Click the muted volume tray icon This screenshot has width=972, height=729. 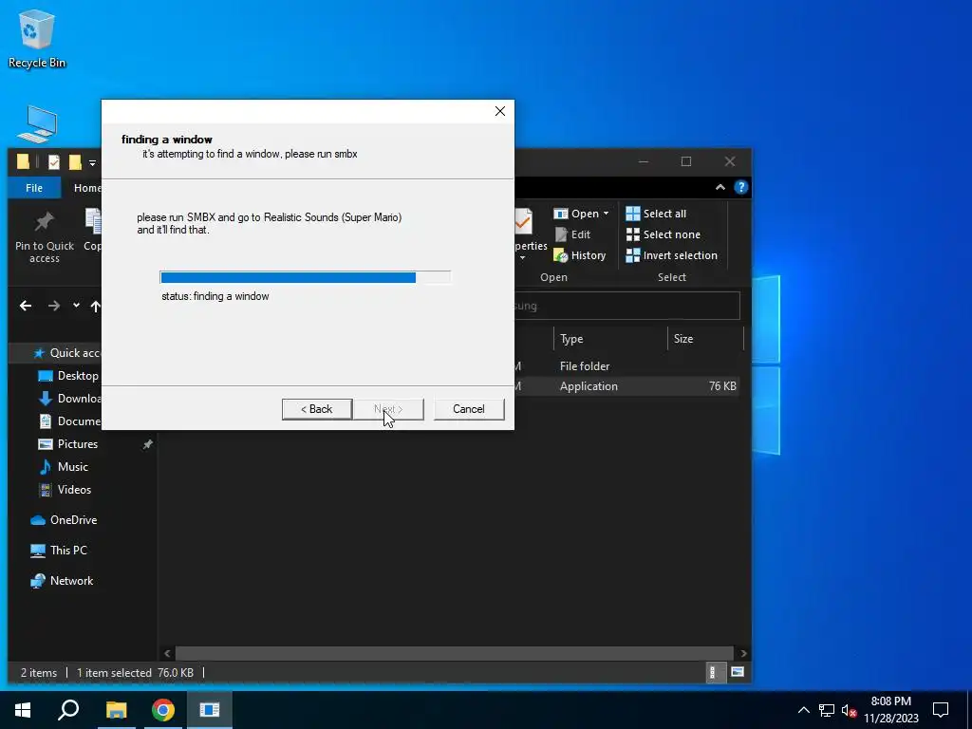(x=849, y=711)
